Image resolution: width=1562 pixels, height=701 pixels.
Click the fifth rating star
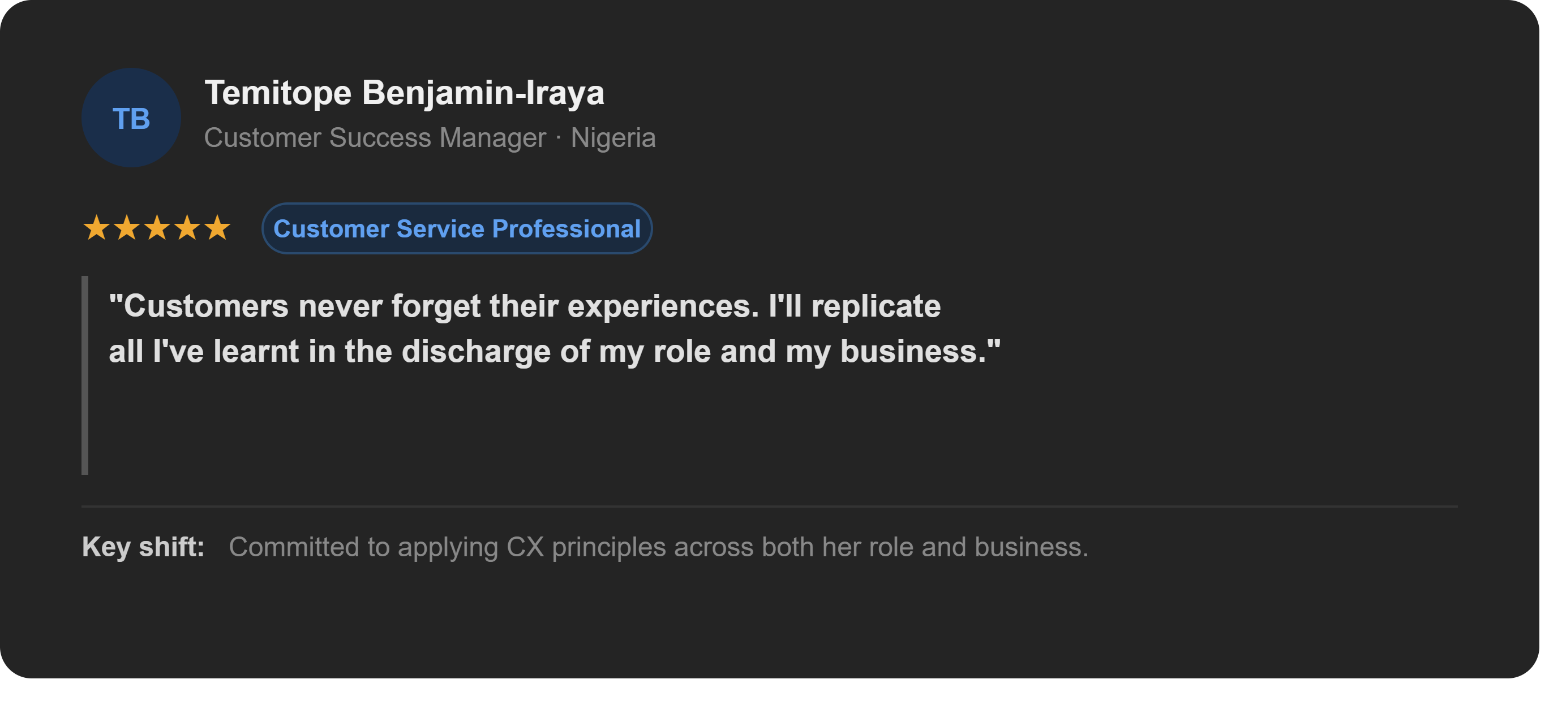coord(217,228)
